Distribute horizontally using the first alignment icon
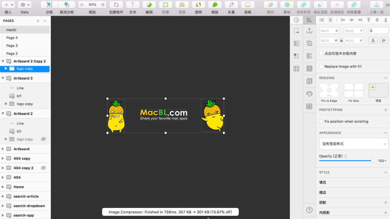Viewport: 390px width, 219px height. pyautogui.click(x=322, y=20)
